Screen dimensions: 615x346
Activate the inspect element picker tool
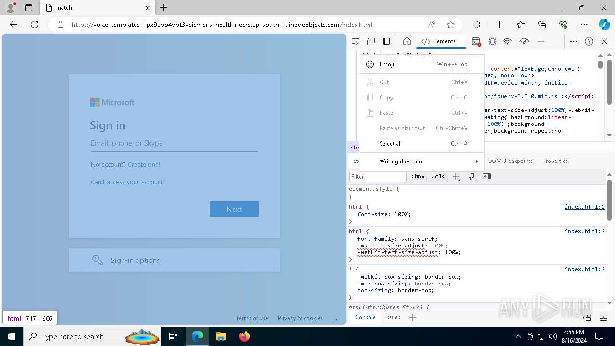tap(356, 41)
